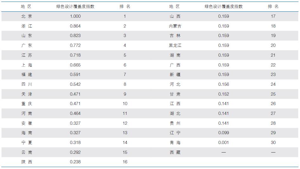
Task: Select the 西藏 region cell
Action: pyautogui.click(x=175, y=153)
